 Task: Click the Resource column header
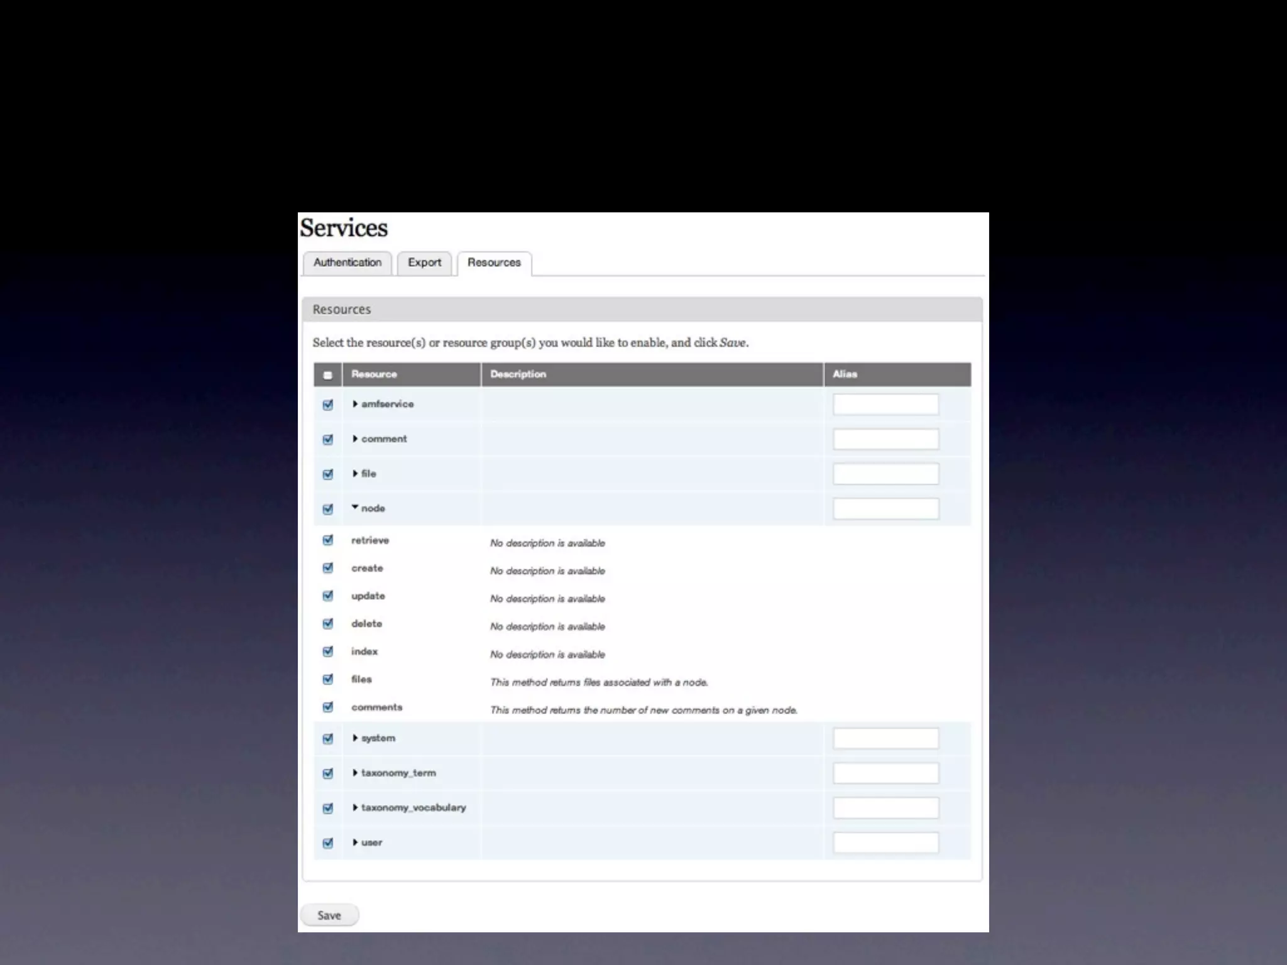374,374
